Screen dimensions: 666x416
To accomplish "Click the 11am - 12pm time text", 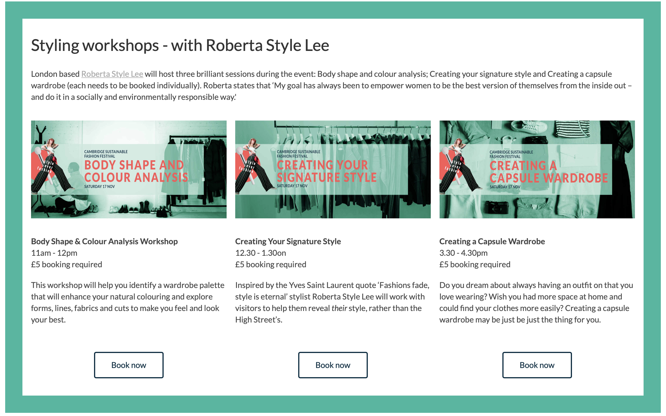I will [x=54, y=253].
